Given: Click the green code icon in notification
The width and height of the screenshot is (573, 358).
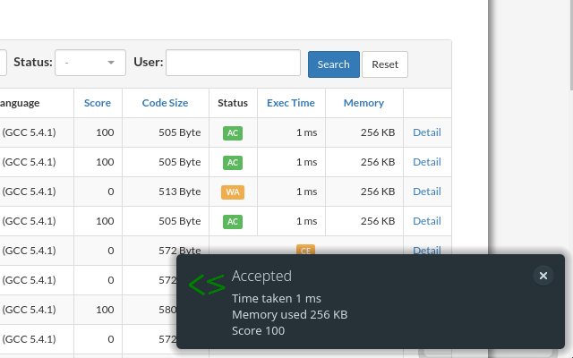Looking at the screenshot, I should pos(207,285).
